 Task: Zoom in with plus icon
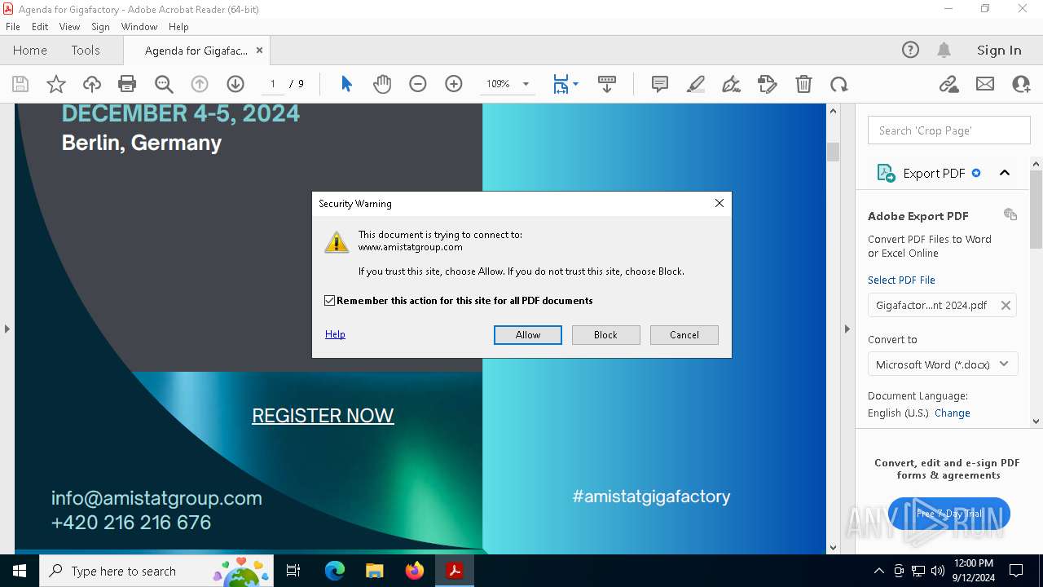click(x=454, y=84)
